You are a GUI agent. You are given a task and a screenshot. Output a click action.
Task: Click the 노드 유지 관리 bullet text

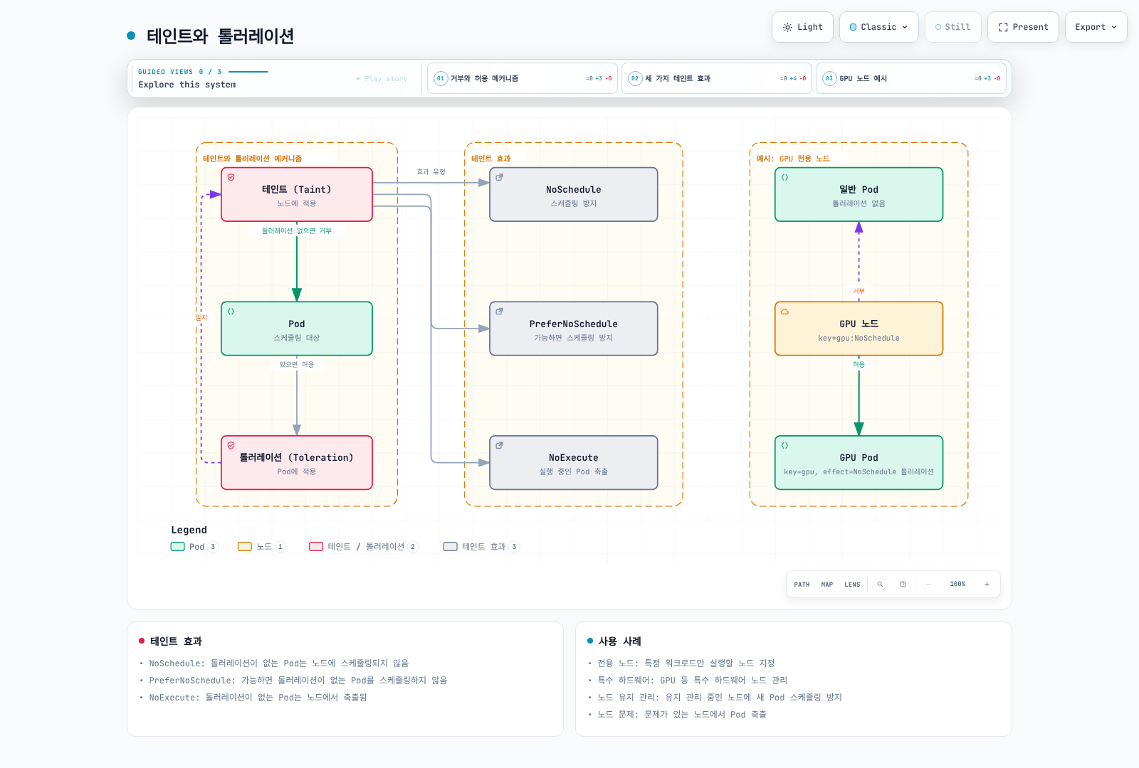tap(720, 698)
